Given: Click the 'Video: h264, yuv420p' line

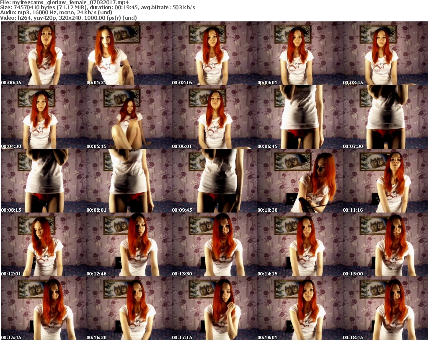Looking at the screenshot, I should pyautogui.click(x=68, y=18).
